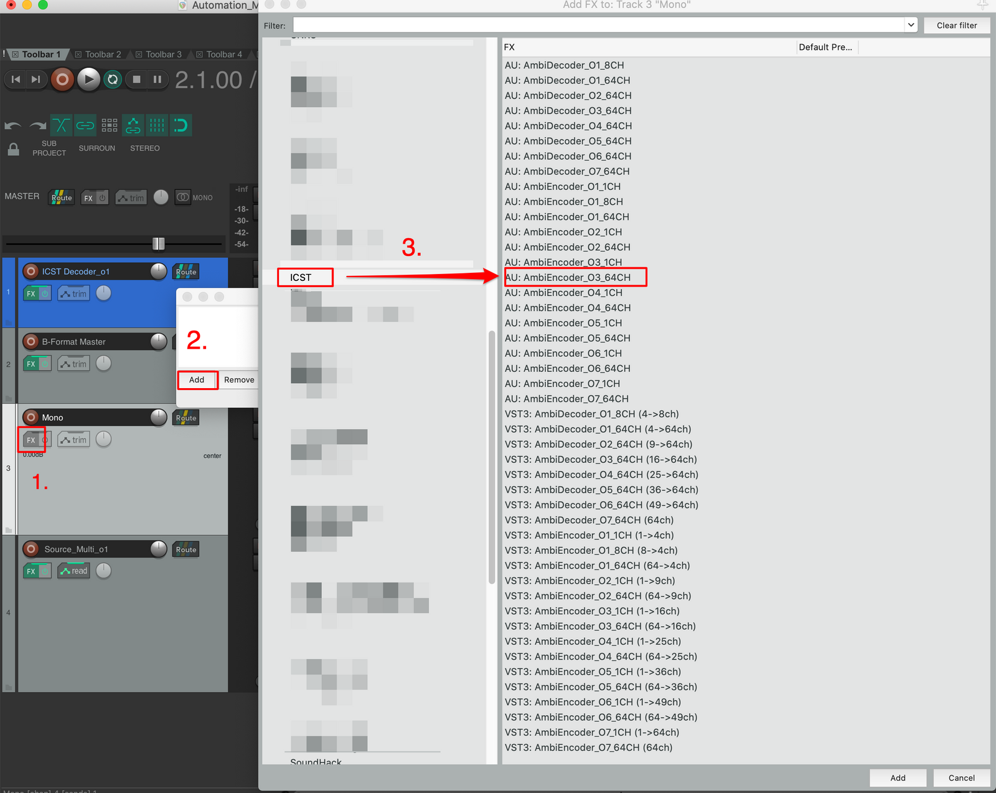Arm record on B-Format Master track
The image size is (996, 793).
coord(31,341)
